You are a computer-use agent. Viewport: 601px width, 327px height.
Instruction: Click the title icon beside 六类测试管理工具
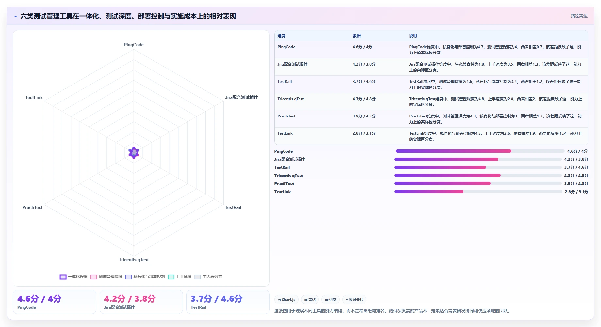click(15, 16)
